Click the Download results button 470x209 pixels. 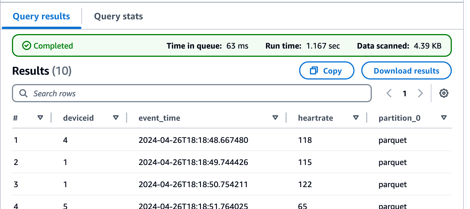[x=406, y=70]
